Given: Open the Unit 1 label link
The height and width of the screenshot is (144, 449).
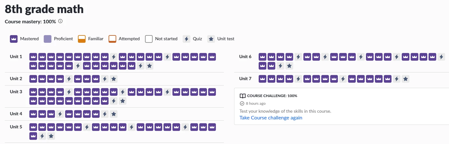Looking at the screenshot, I should 16,57.
